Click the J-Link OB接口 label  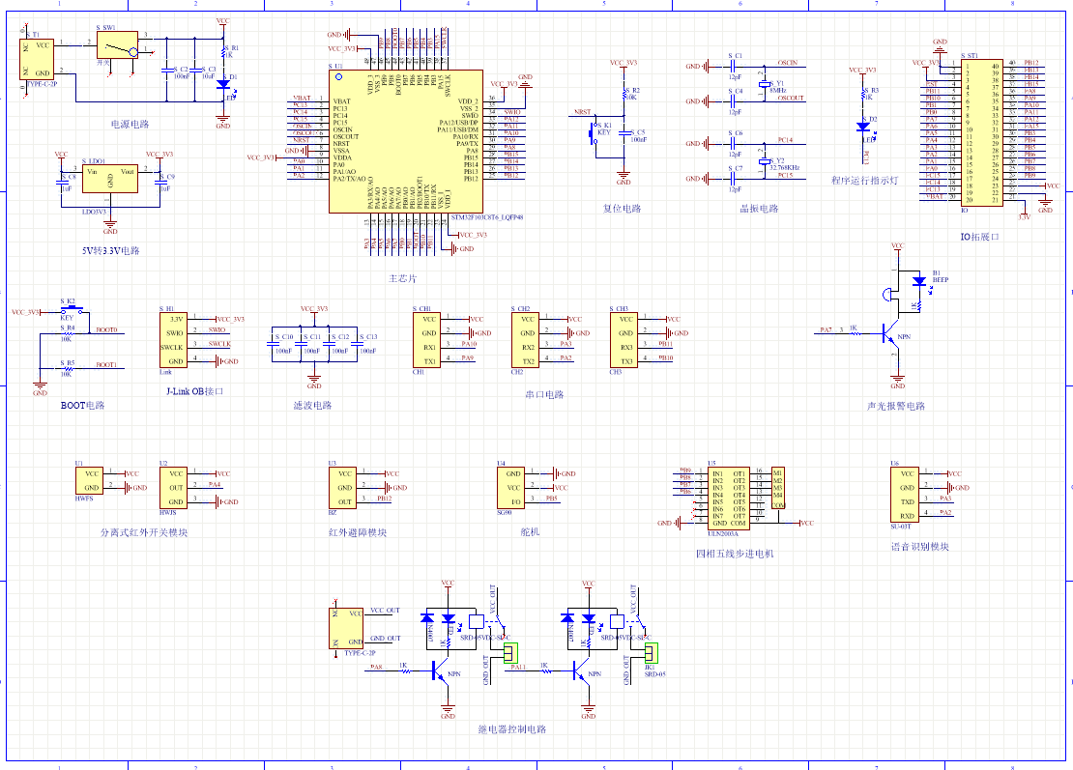pyautogui.click(x=195, y=391)
